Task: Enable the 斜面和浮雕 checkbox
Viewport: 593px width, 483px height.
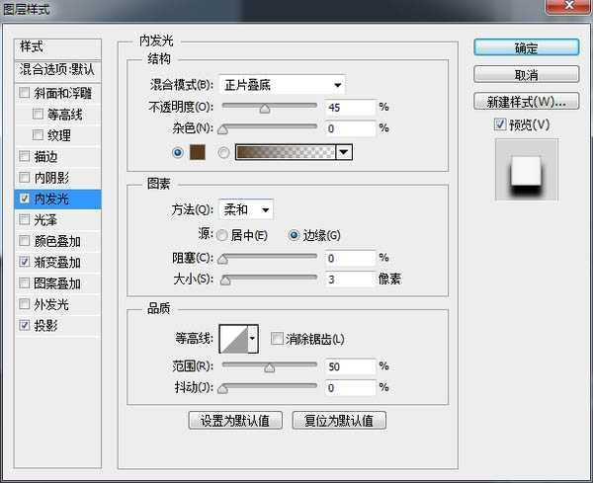Action: coord(25,94)
